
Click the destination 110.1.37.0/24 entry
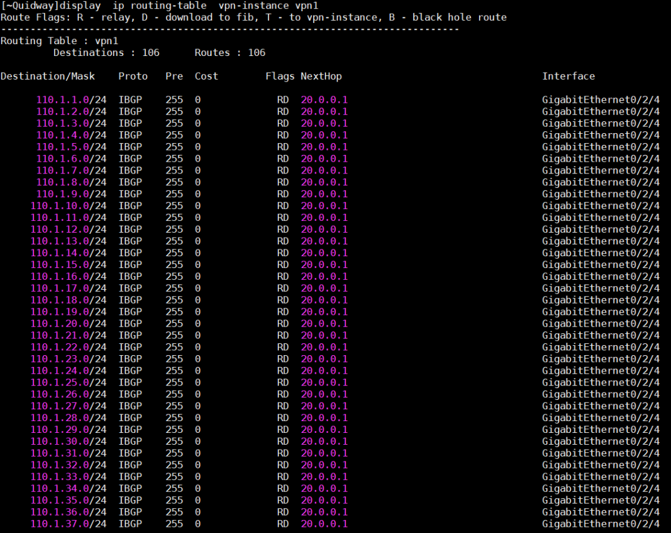[68, 524]
